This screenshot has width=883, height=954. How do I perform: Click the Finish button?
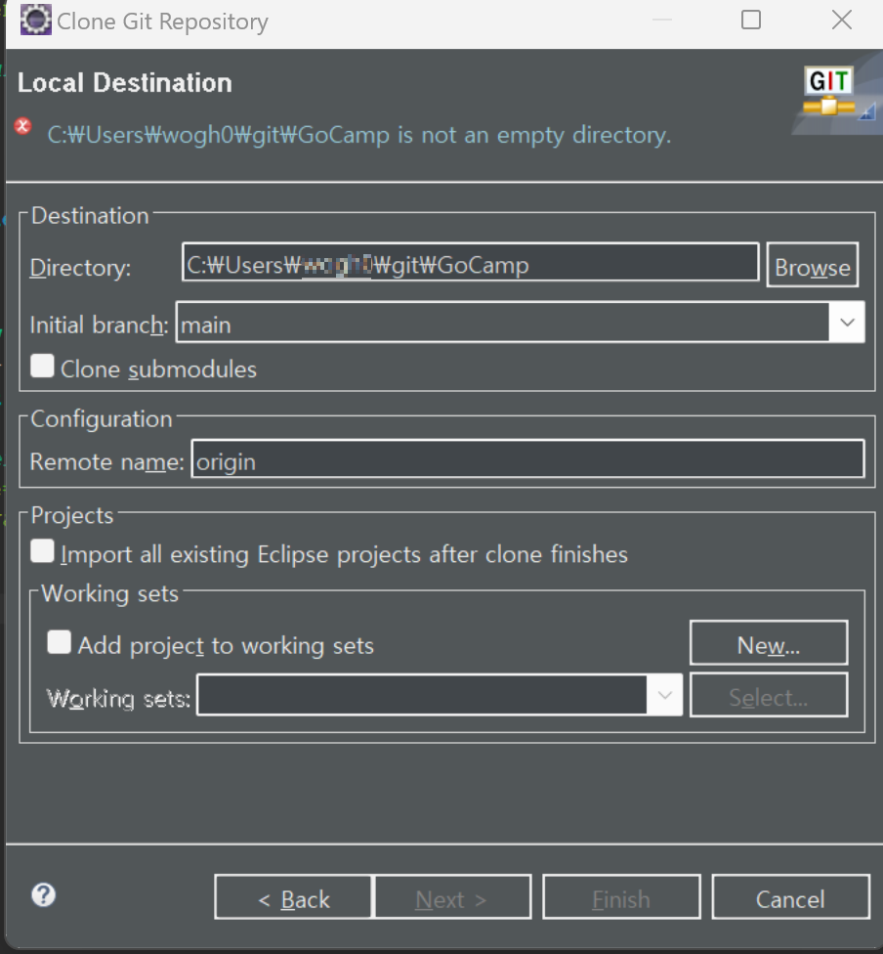click(621, 897)
